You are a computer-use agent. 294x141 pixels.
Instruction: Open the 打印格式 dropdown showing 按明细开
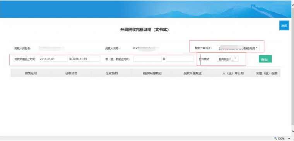click(x=227, y=59)
